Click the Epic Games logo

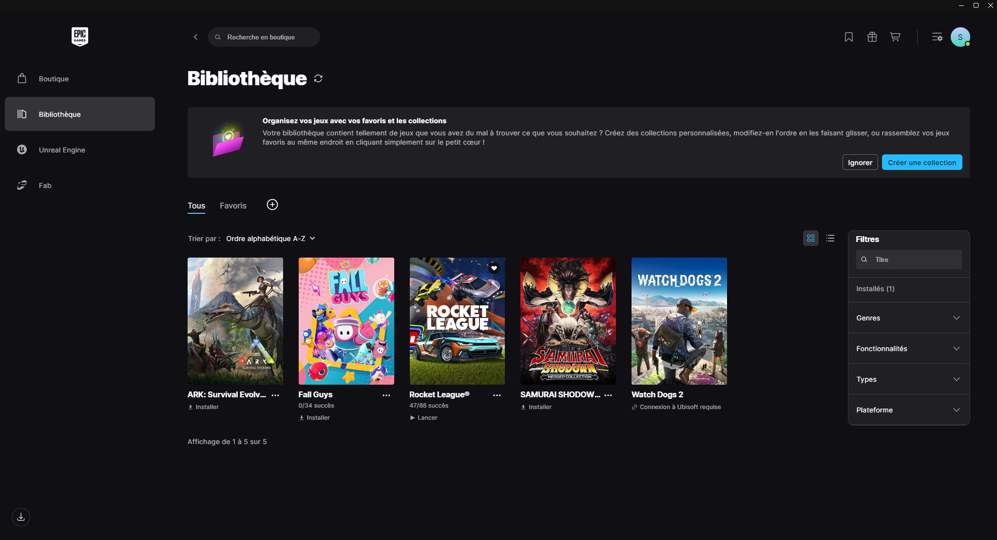click(80, 37)
